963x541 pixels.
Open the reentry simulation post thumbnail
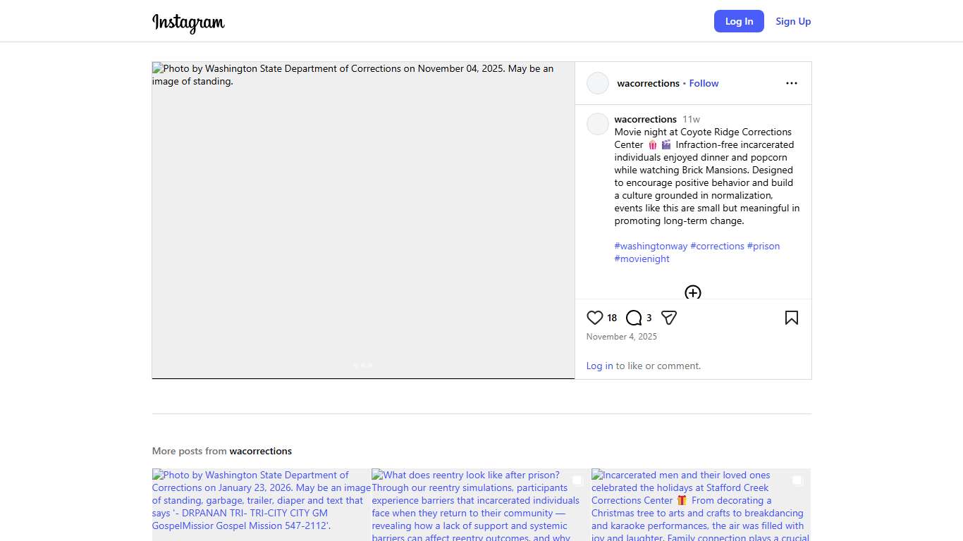tap(481, 504)
